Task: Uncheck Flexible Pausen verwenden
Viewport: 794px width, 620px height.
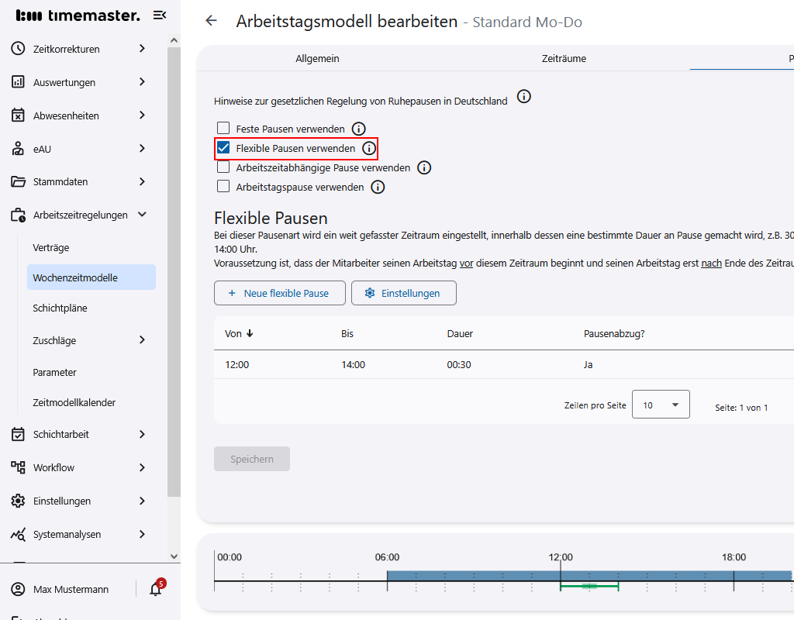Action: (x=223, y=148)
